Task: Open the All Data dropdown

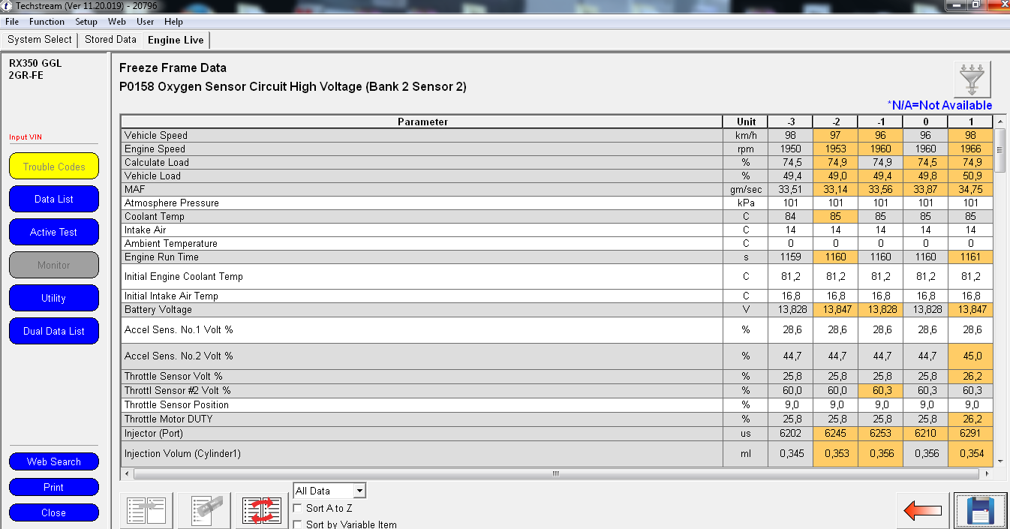Action: (359, 491)
